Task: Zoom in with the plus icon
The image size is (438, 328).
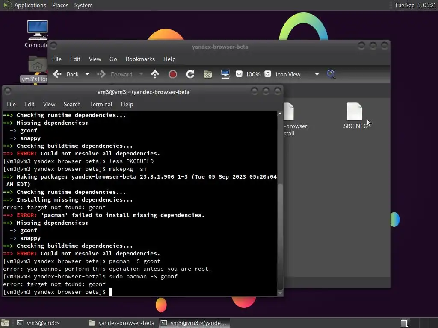Action: coord(268,74)
